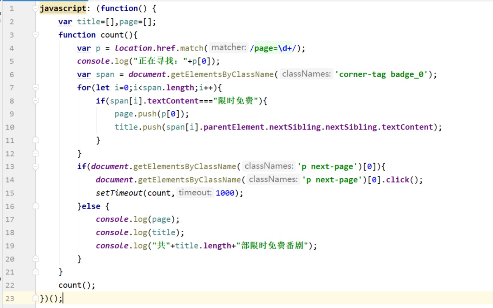Screen dimensions: 493x308
Task: Click line number 5 in the gutter
Action: pos(12,61)
